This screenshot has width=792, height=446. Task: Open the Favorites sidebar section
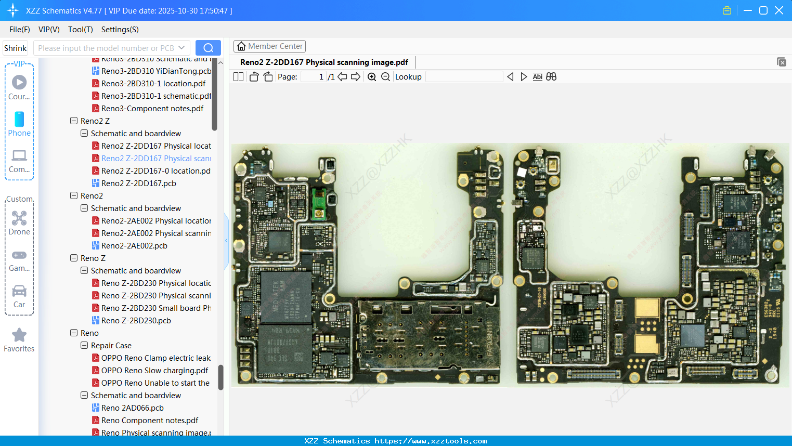[19, 340]
